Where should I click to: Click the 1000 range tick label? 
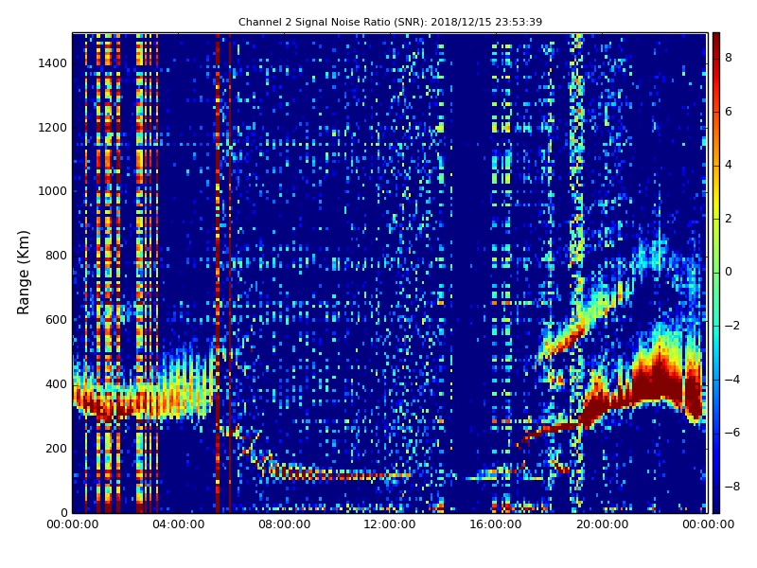(53, 191)
